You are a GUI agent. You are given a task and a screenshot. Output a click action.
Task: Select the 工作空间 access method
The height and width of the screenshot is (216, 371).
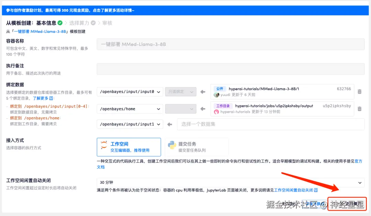129,147
